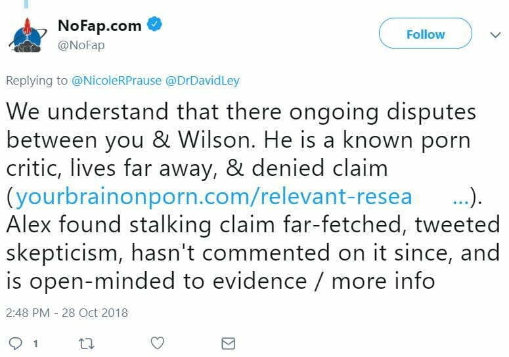Like the tweet with the heart icon
Screen dimensions: 509x357
[x=157, y=343]
